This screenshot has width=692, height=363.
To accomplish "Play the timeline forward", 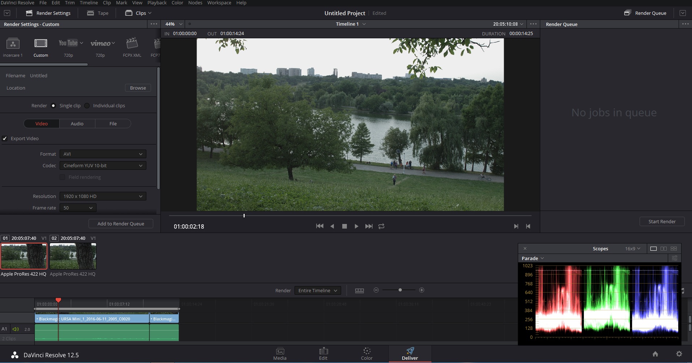I will (356, 226).
